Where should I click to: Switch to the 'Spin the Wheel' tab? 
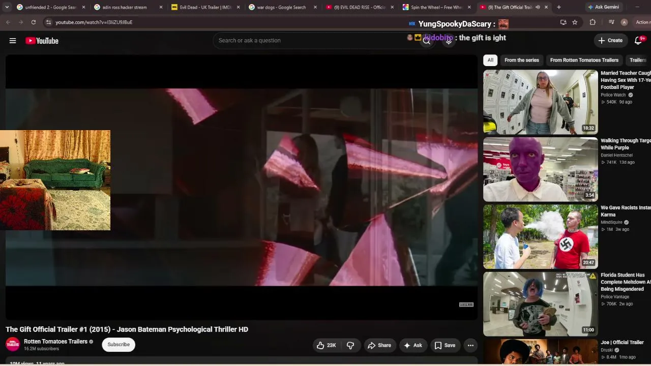(x=436, y=7)
